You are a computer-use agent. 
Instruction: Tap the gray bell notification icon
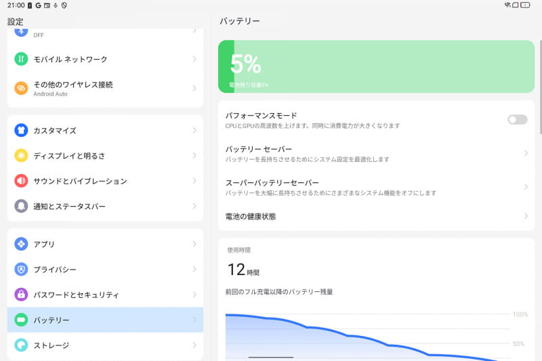[x=21, y=206]
